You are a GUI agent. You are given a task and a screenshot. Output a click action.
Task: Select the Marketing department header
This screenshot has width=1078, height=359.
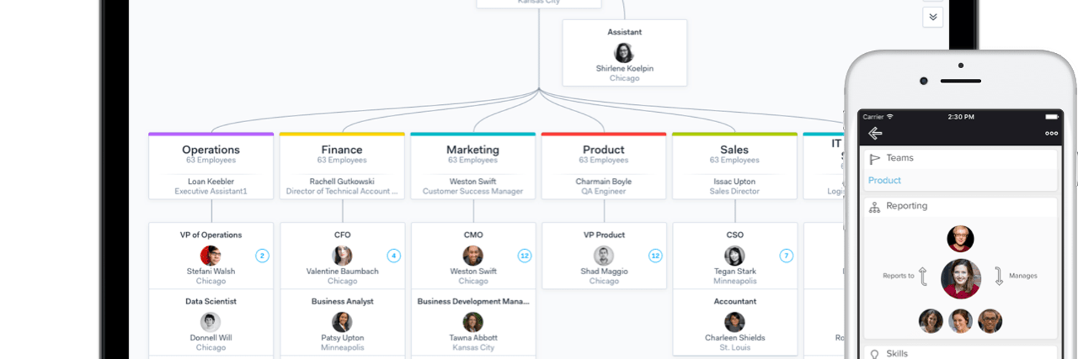click(x=472, y=150)
